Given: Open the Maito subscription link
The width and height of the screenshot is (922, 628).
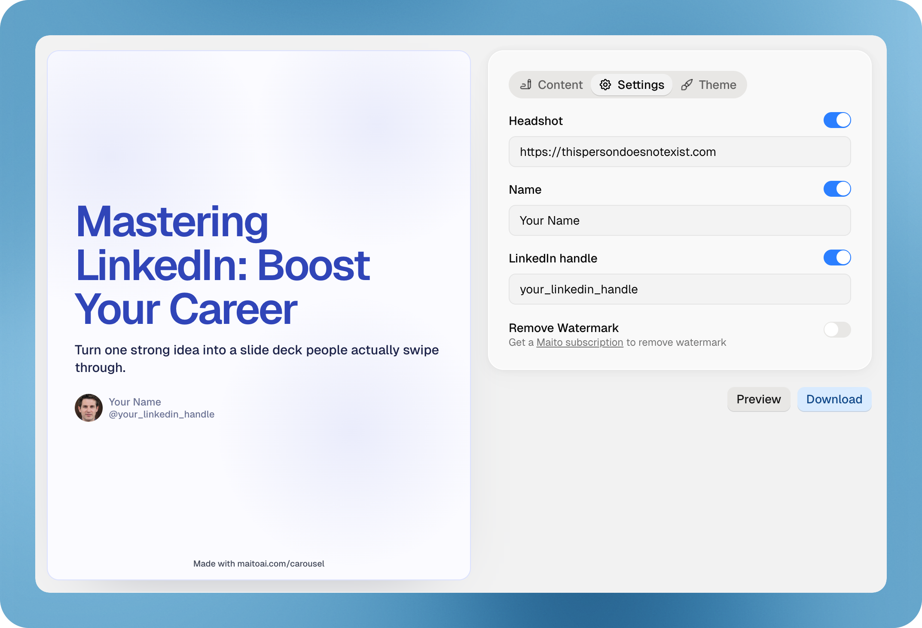Looking at the screenshot, I should click(x=580, y=342).
